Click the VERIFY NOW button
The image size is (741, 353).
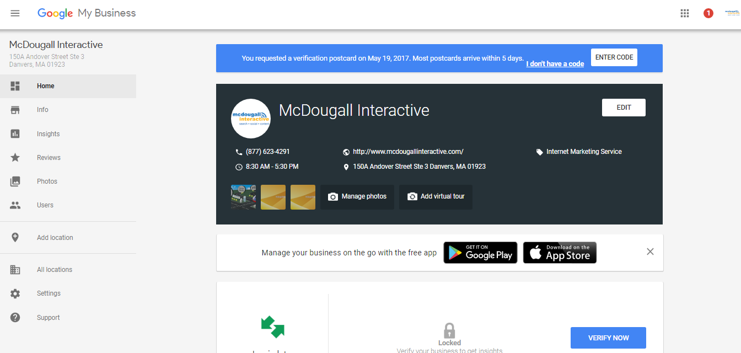[608, 338]
